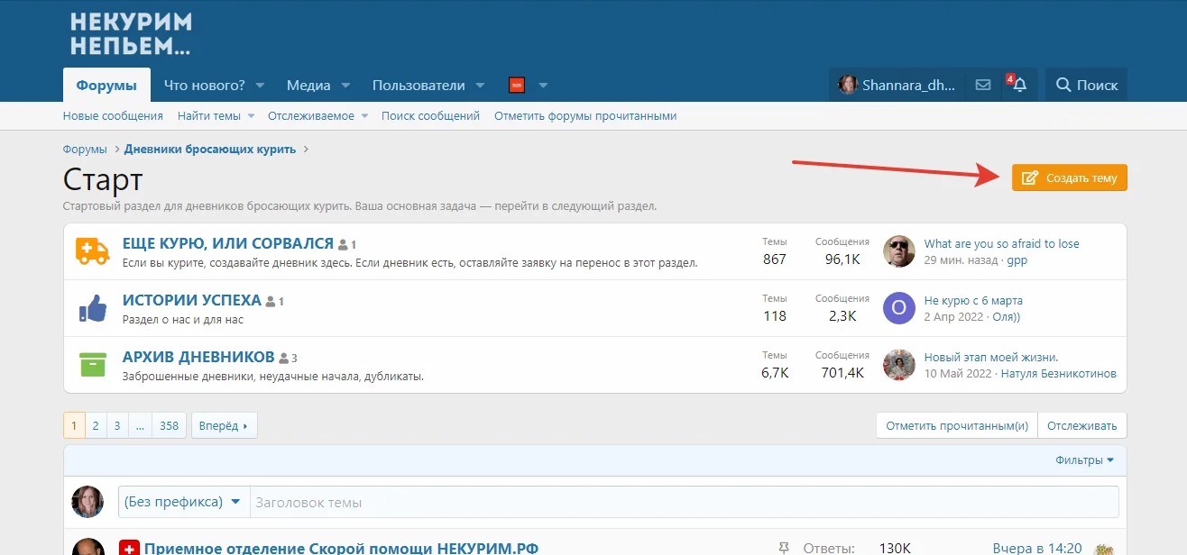Click the orange Создать тему button
The height and width of the screenshot is (555, 1187).
pyautogui.click(x=1070, y=178)
